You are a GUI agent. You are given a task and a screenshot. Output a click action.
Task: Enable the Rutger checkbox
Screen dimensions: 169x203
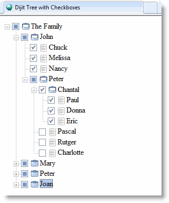tap(42, 143)
